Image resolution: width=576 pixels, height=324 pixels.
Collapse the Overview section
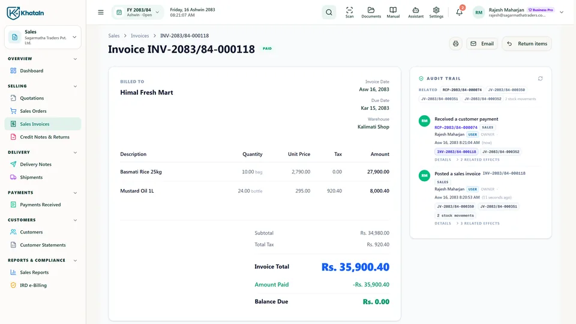tap(75, 59)
